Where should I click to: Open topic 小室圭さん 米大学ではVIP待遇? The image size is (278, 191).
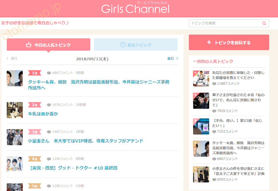tap(86, 141)
